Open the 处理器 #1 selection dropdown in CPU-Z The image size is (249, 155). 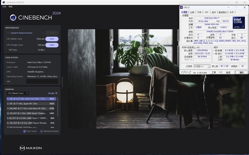coord(202,66)
